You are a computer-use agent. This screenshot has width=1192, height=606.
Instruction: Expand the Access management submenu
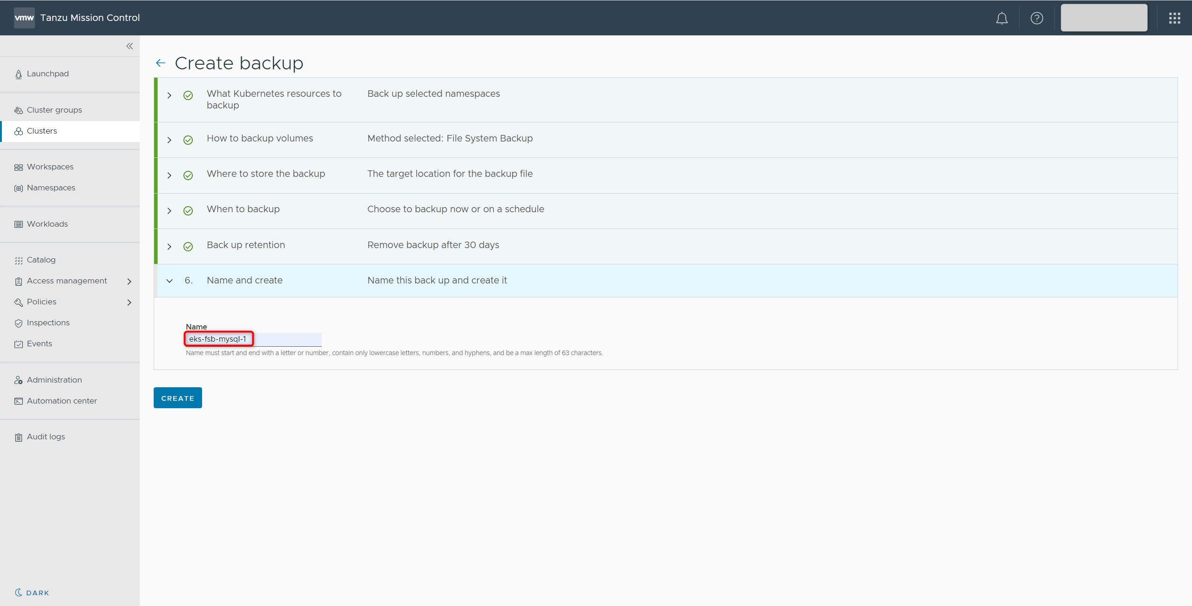tap(129, 281)
